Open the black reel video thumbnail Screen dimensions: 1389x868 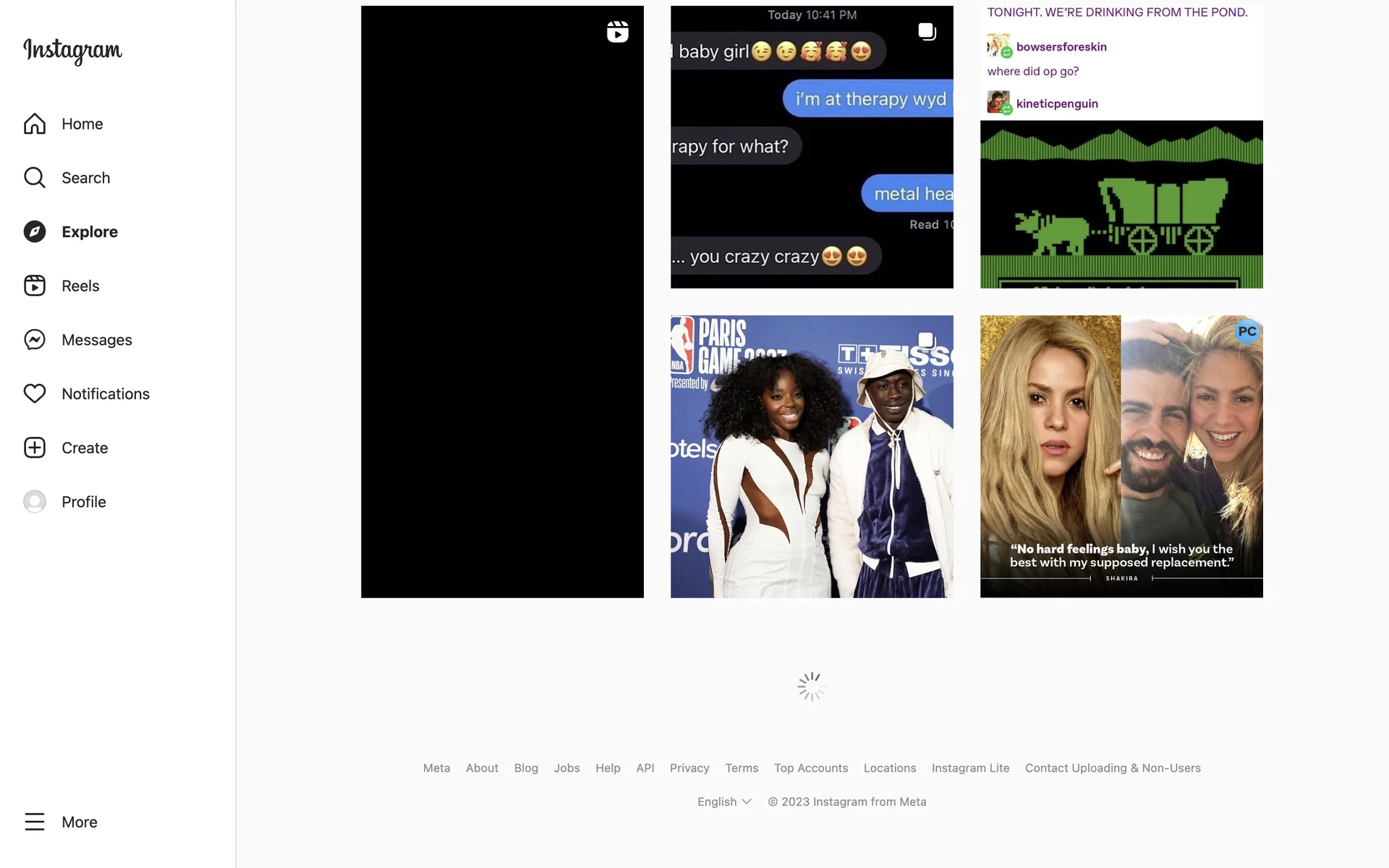pos(502,302)
